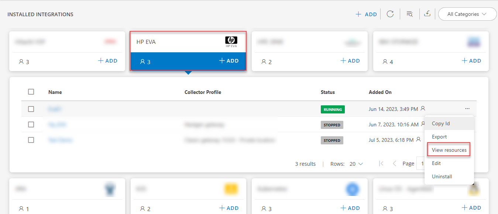The image size is (498, 214).
Task: Click the page number input field
Action: (422, 163)
